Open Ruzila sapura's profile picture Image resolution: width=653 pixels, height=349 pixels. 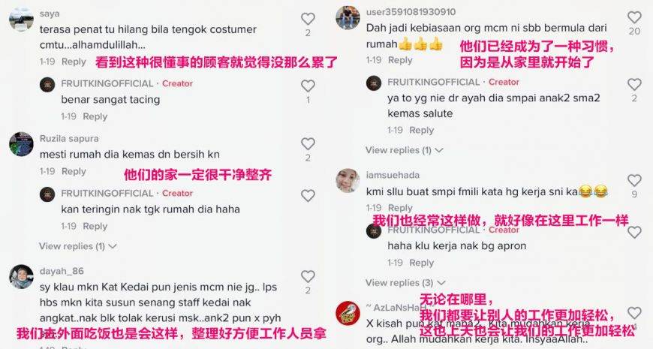(x=21, y=144)
